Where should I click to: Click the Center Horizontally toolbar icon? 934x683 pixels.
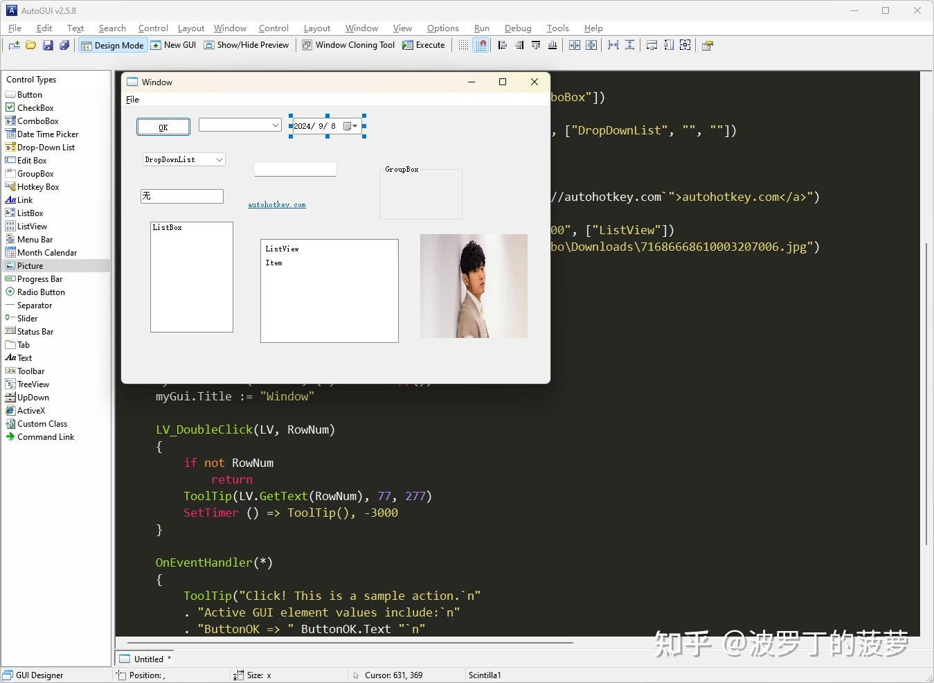575,45
